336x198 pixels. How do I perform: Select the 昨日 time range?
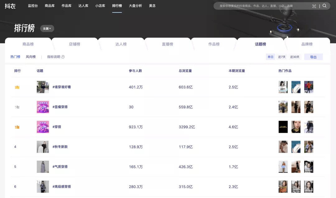click(271, 57)
